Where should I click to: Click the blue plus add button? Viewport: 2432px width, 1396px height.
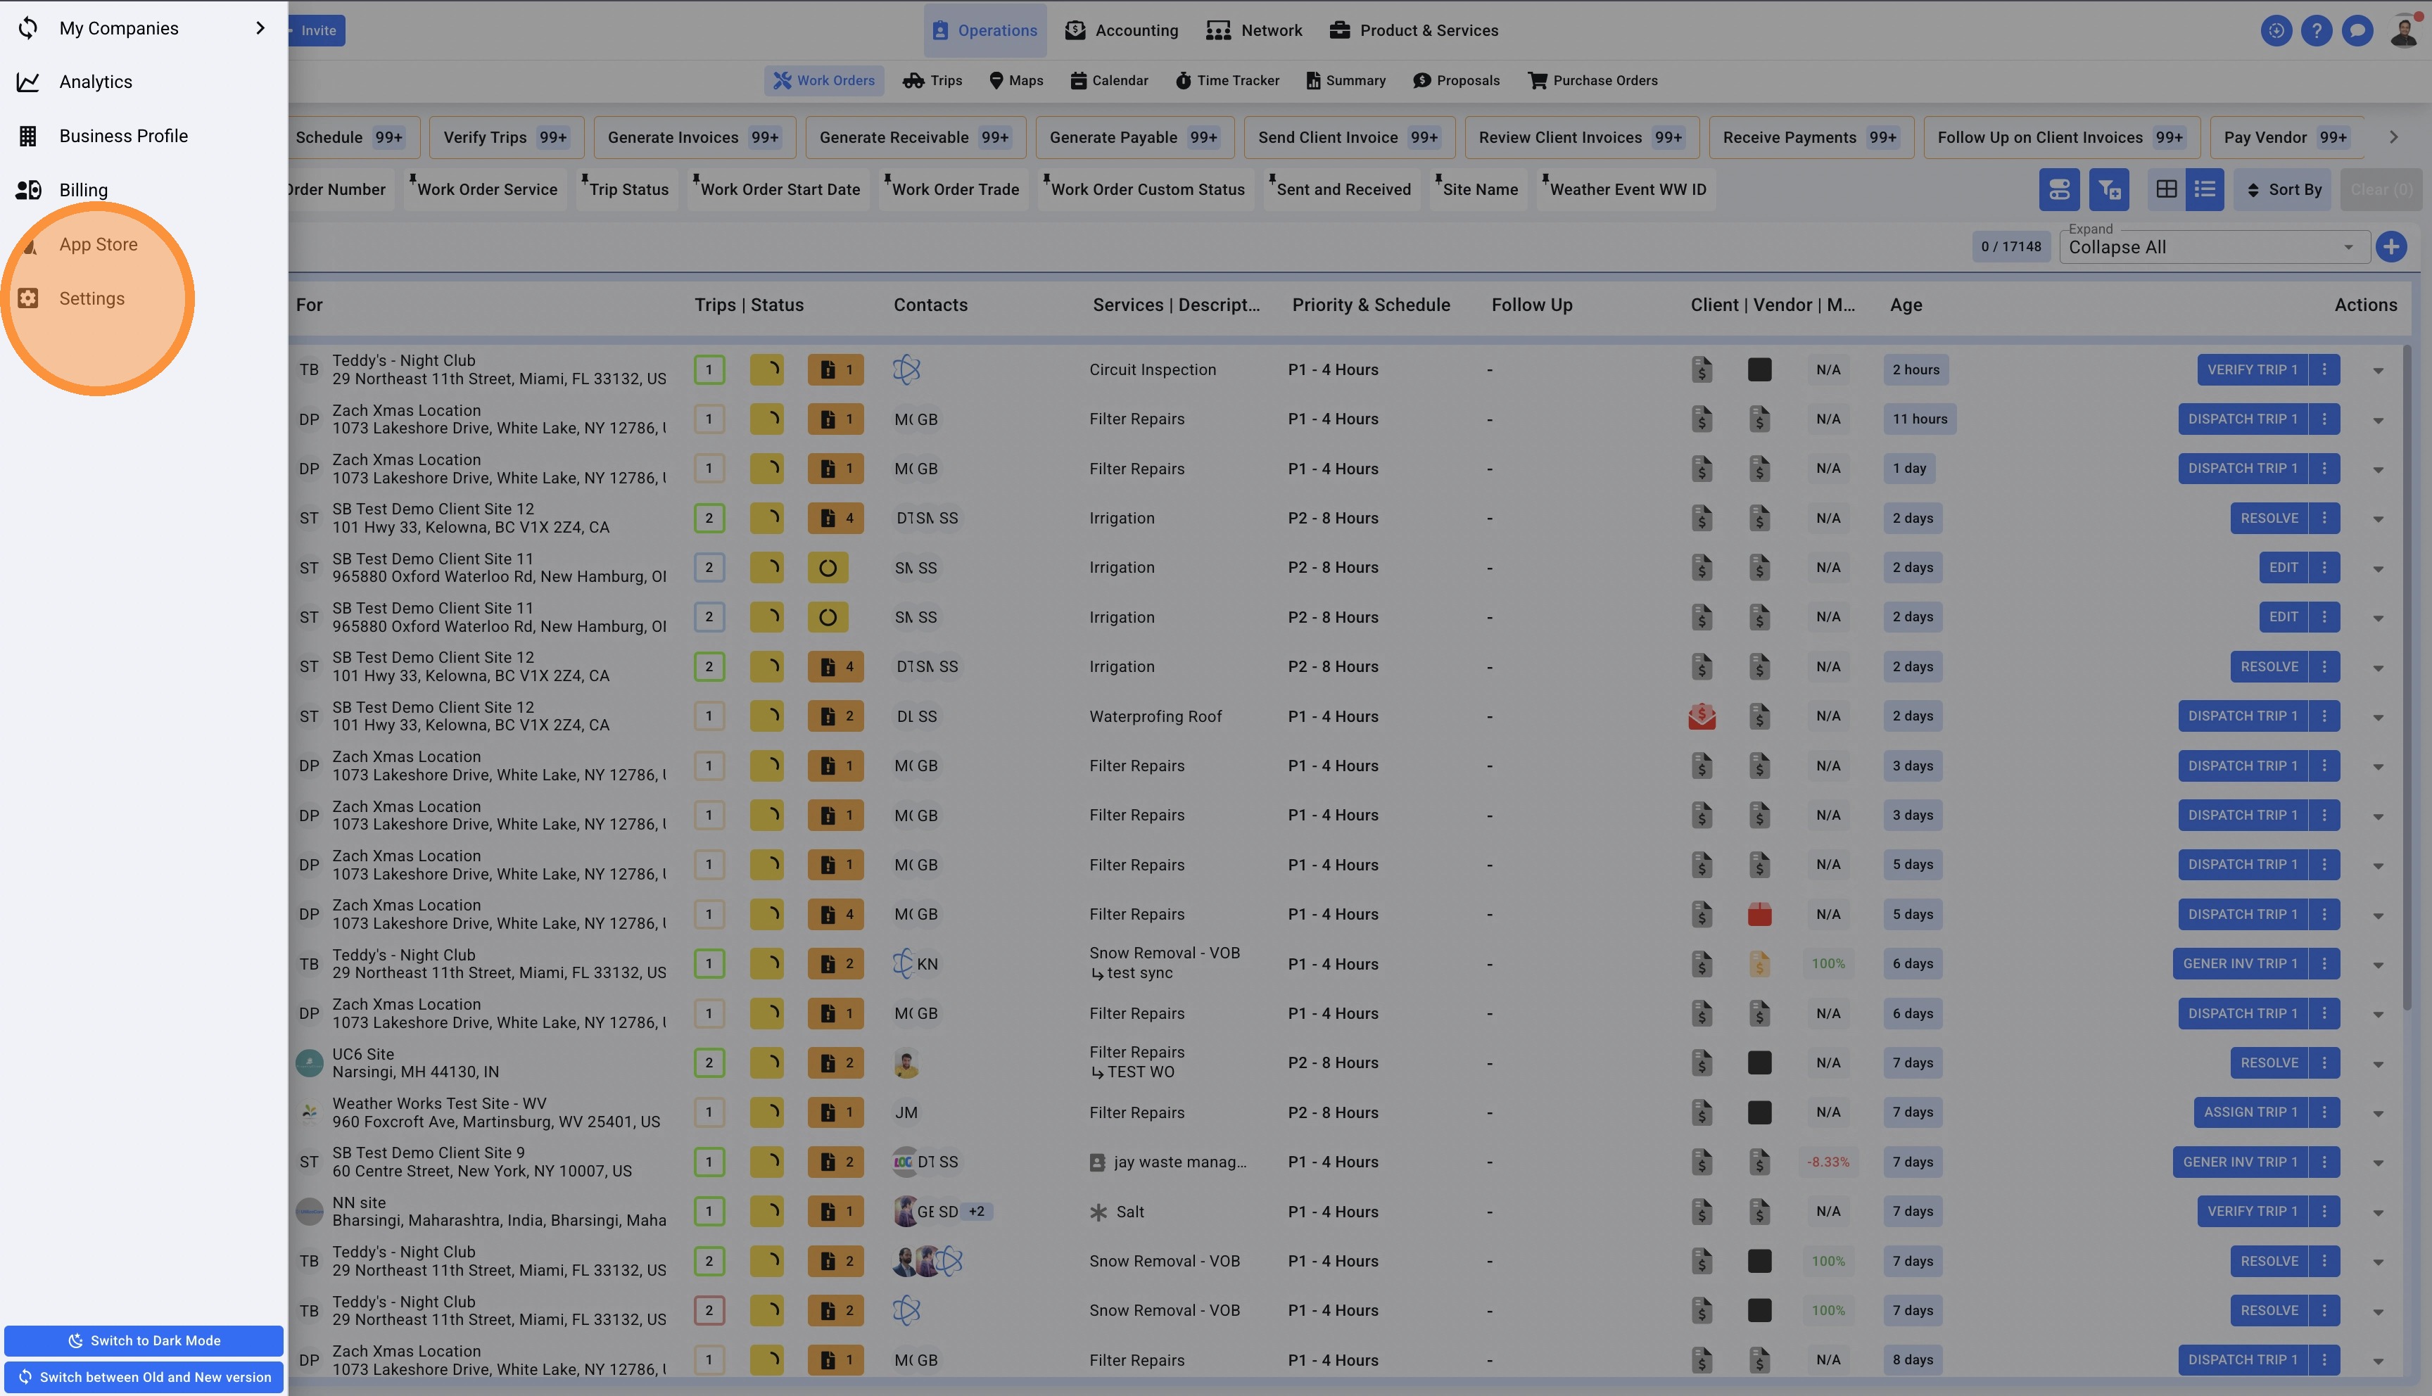point(2390,246)
